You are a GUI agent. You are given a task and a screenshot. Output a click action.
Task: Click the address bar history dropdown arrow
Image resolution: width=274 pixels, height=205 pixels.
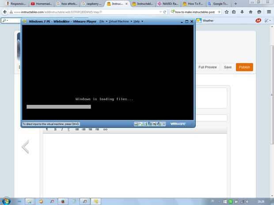[160, 12]
